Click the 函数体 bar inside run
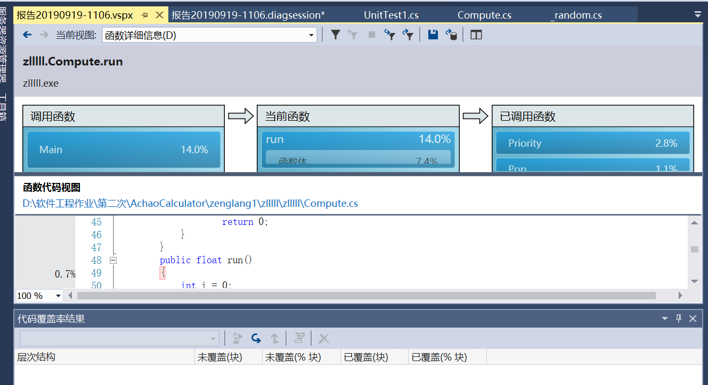Screen dimensions: 708x385 click(x=358, y=158)
